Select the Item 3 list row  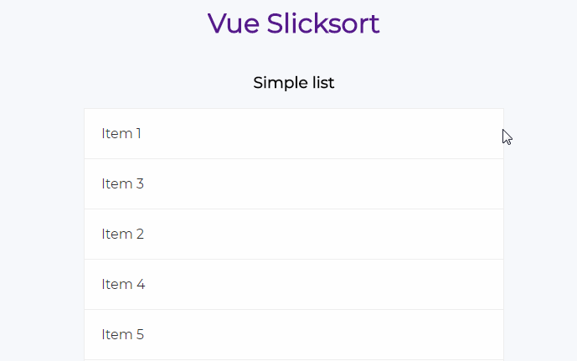293,184
